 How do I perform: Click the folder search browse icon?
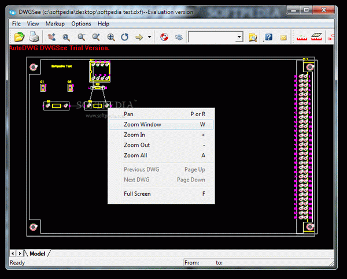(253, 37)
